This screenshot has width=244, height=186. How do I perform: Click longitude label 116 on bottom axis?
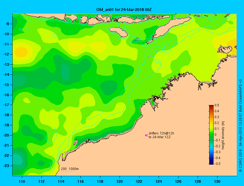[81, 181]
